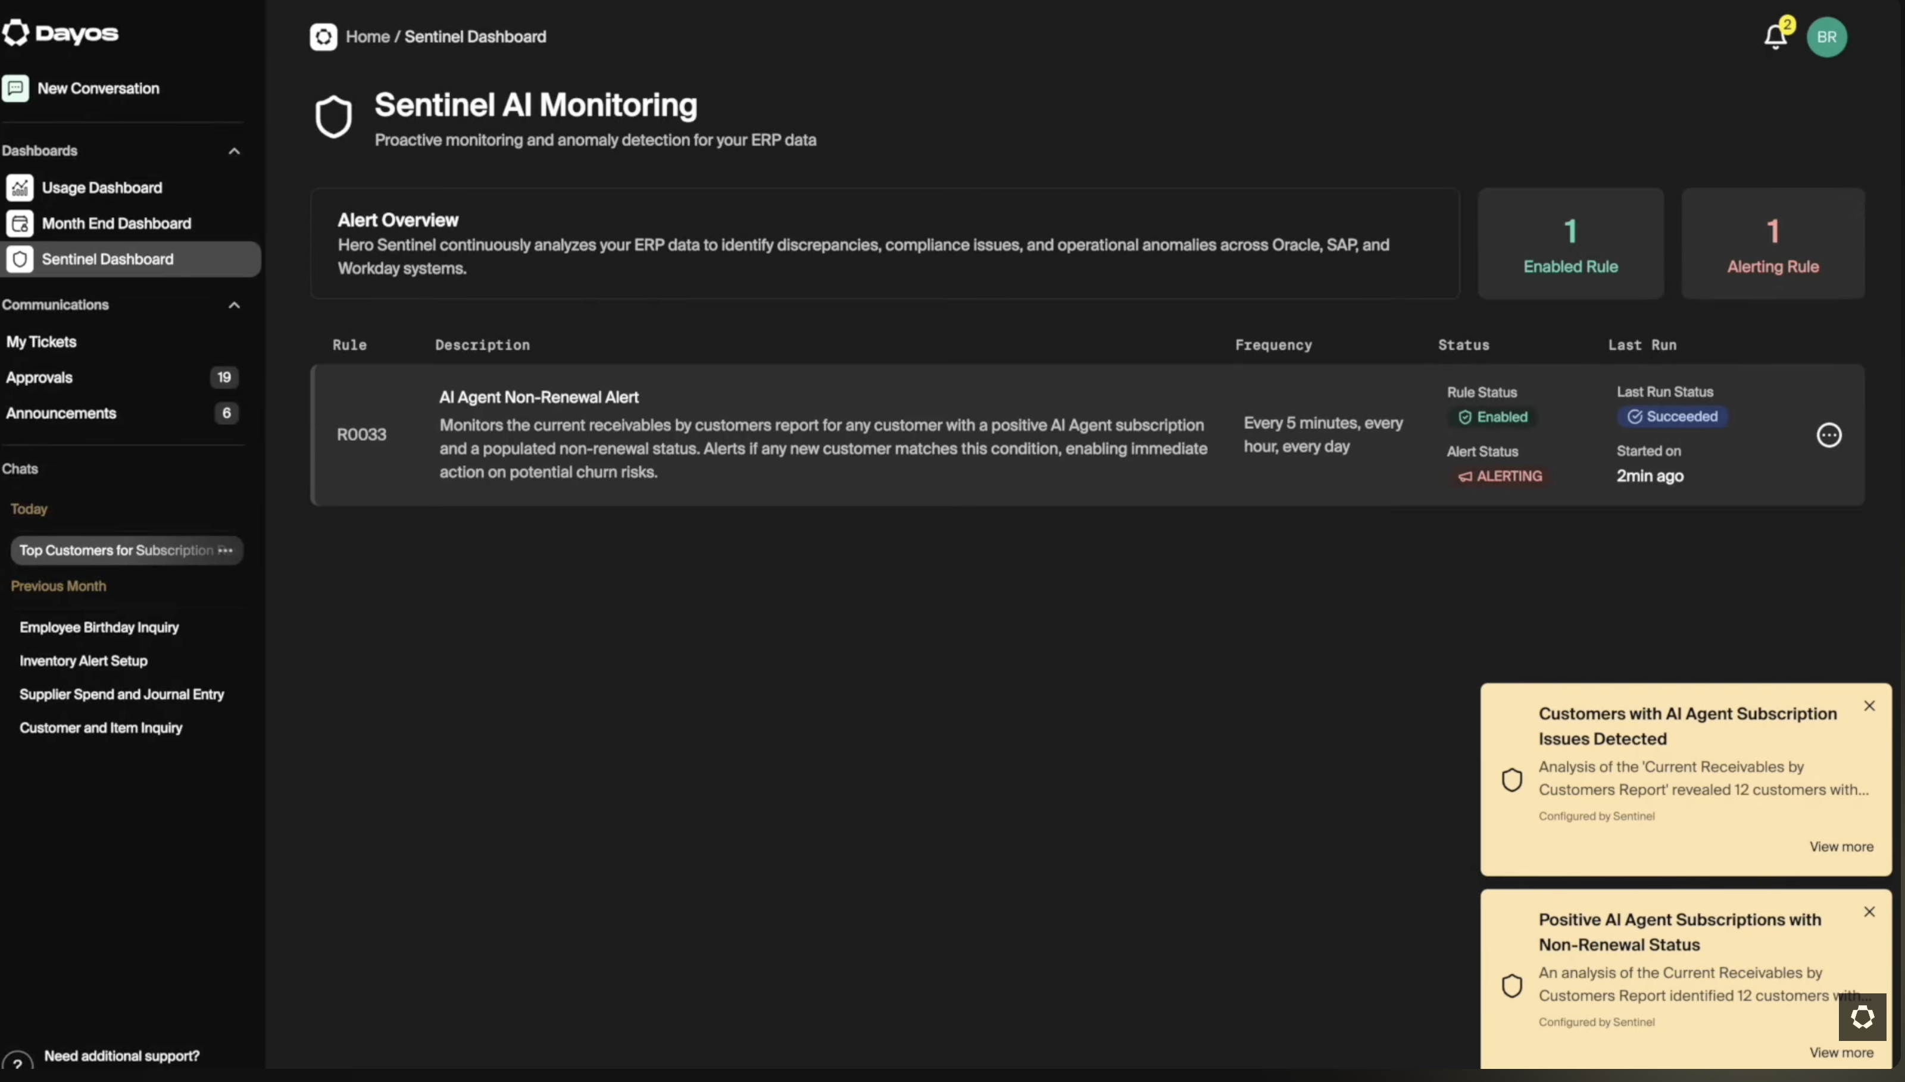The width and height of the screenshot is (1905, 1082).
Task: Open the BR user avatar menu
Action: coord(1826,37)
